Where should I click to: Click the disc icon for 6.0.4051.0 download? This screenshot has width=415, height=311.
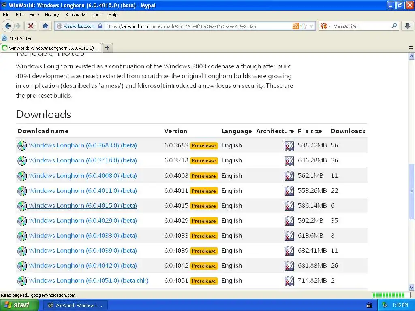coord(22,281)
